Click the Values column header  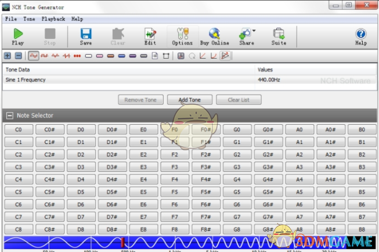[x=316, y=70]
